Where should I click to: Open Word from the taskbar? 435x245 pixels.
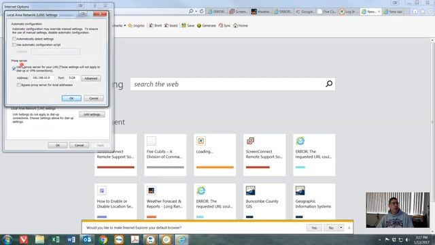coord(71,240)
